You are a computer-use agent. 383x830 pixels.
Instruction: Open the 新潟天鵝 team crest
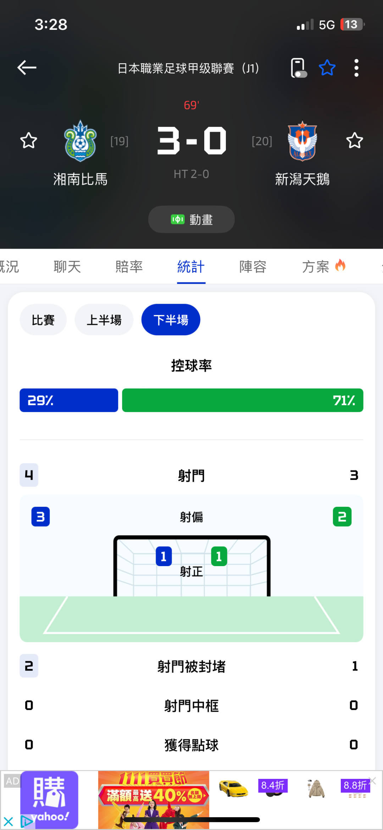(302, 141)
